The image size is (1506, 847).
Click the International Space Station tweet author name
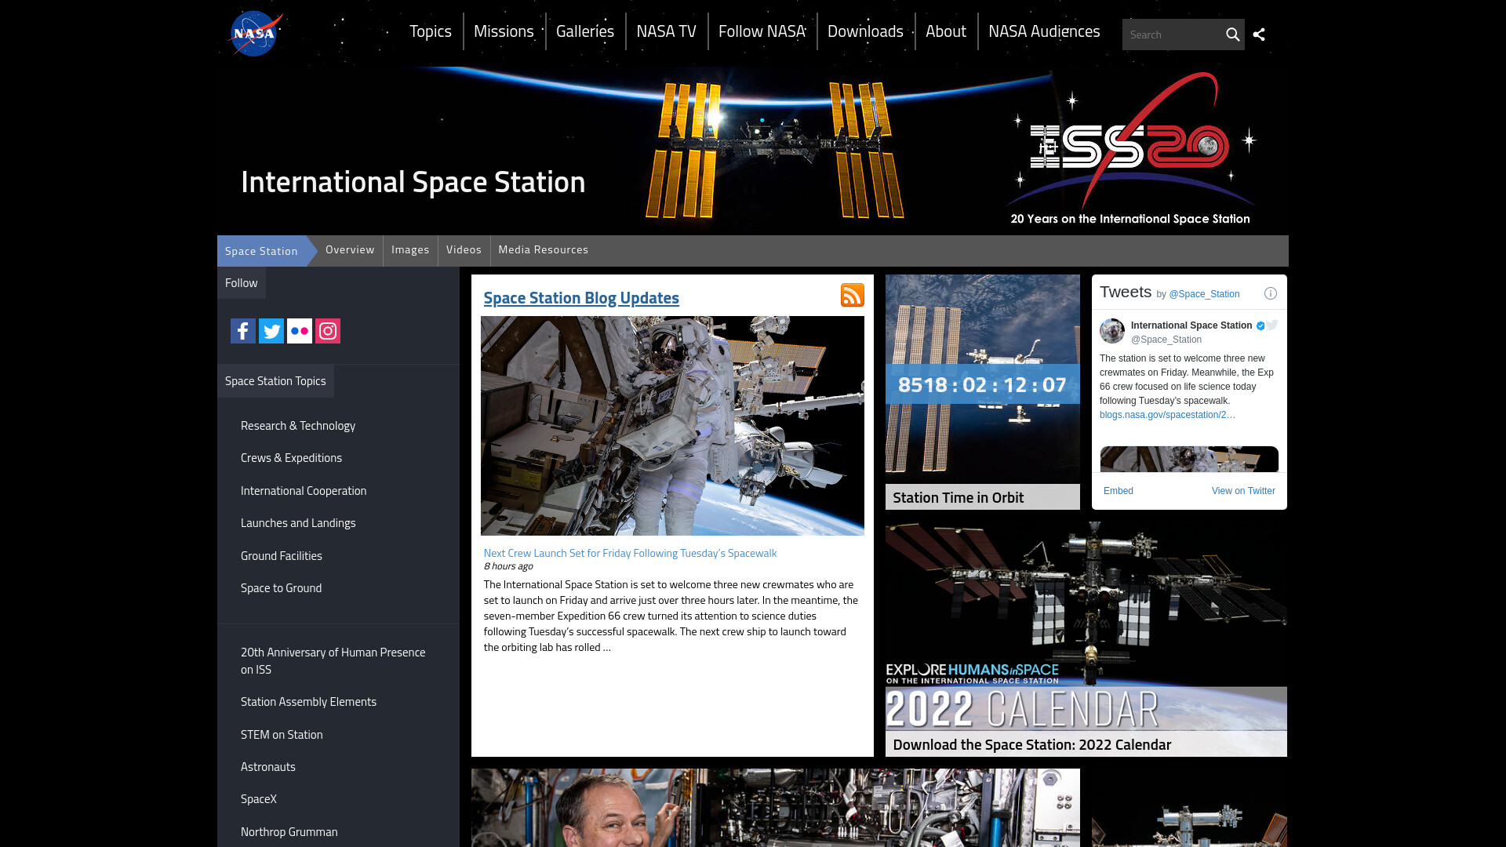(x=1191, y=325)
